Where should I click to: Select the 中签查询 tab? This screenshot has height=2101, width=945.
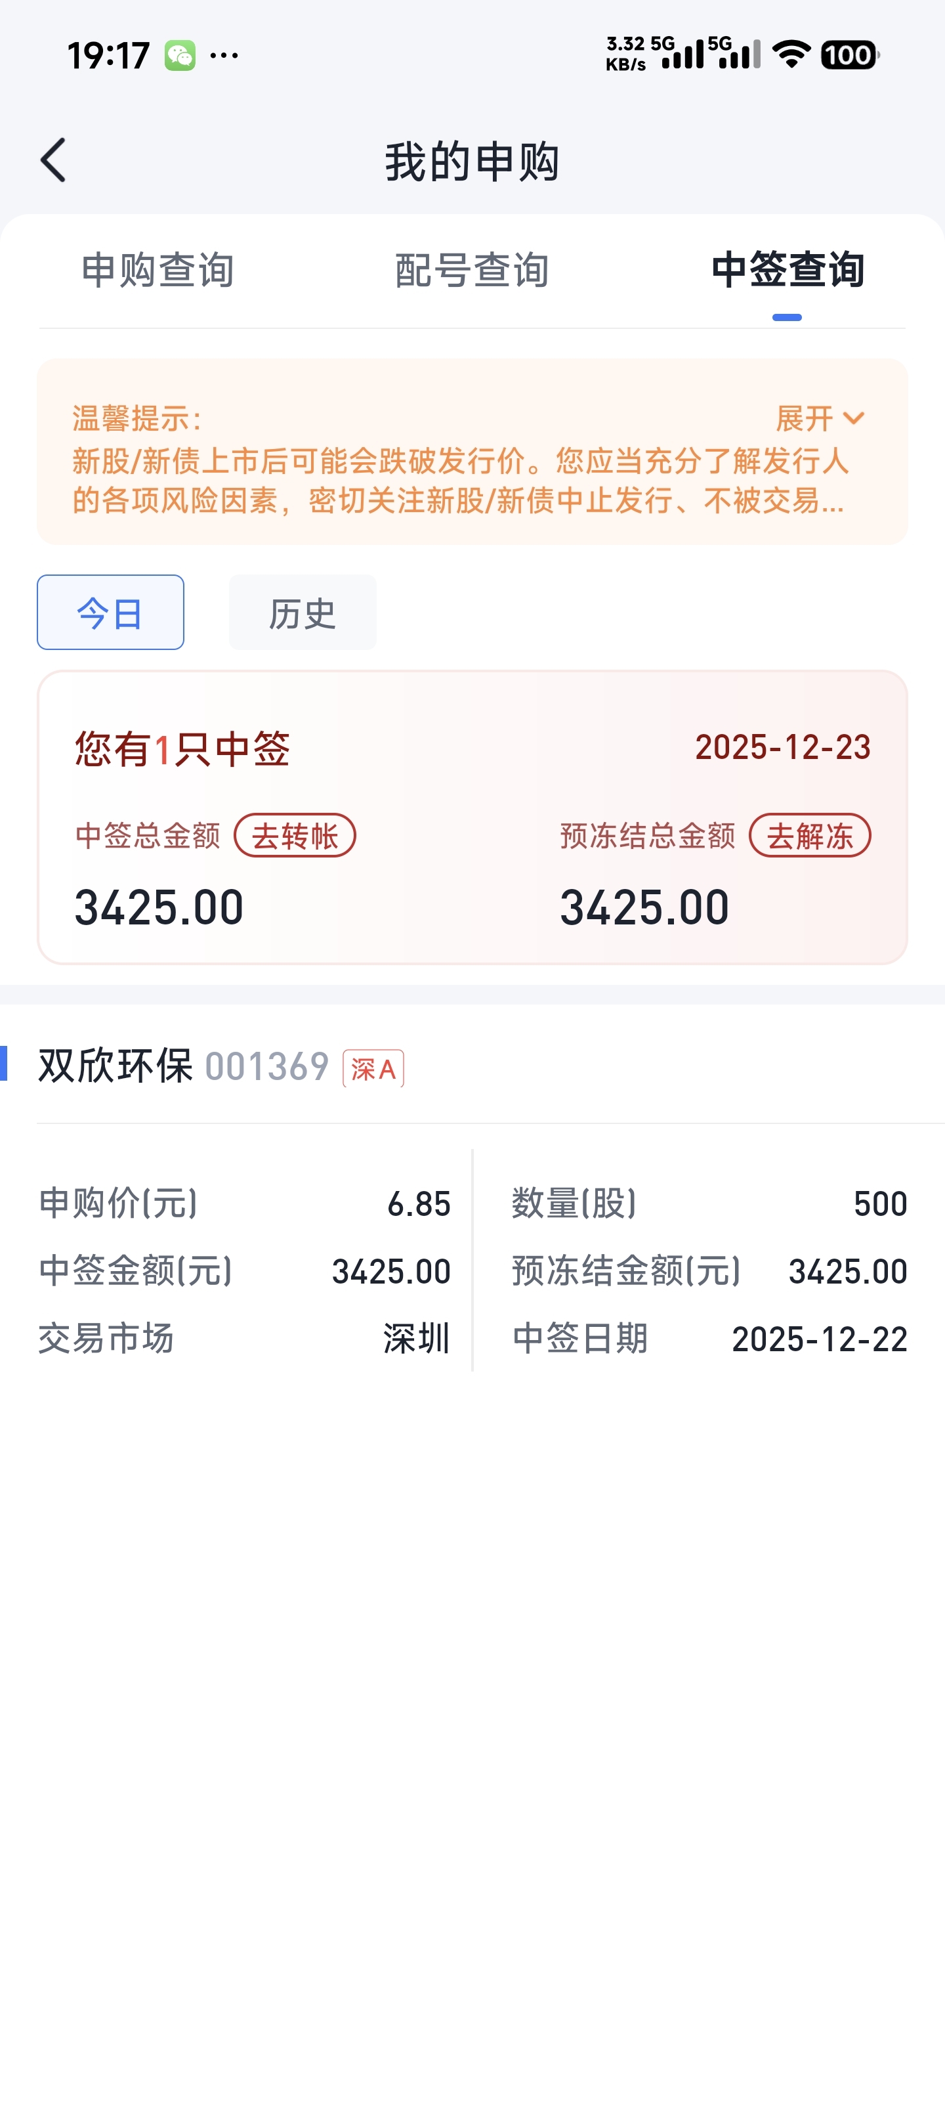pyautogui.click(x=787, y=270)
